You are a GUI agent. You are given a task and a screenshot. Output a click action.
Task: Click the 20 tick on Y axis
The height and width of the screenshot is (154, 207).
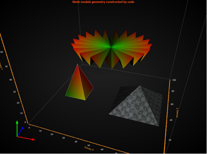[x=18, y=103]
